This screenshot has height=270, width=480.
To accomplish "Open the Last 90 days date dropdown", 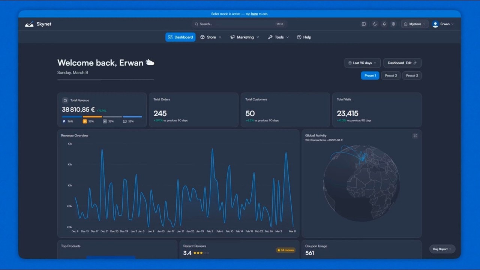I will coord(362,63).
